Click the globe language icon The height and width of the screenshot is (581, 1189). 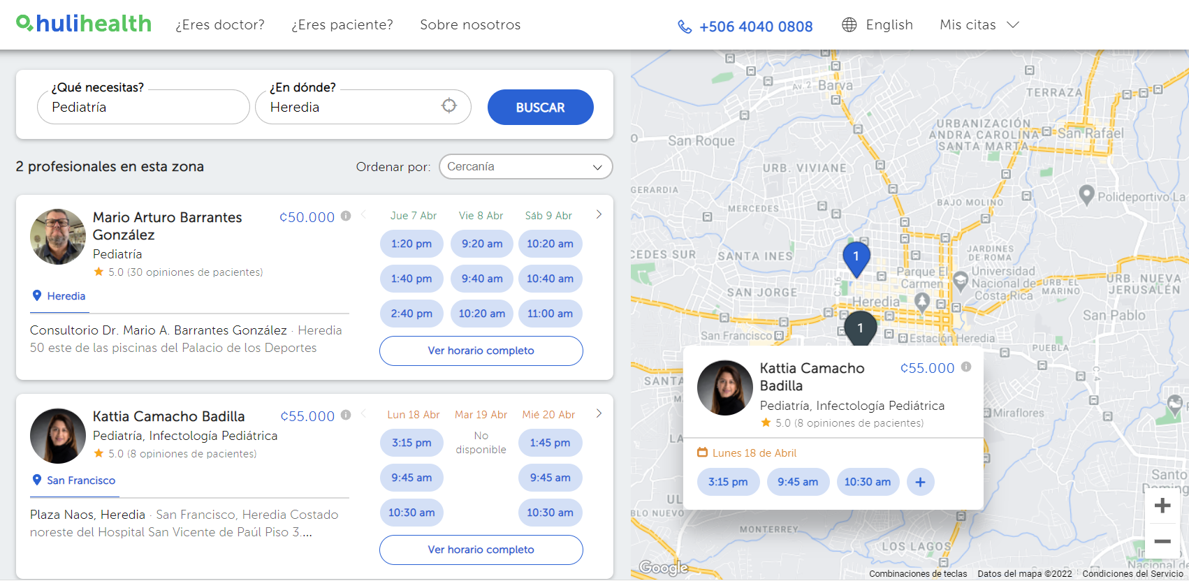pyautogui.click(x=849, y=24)
